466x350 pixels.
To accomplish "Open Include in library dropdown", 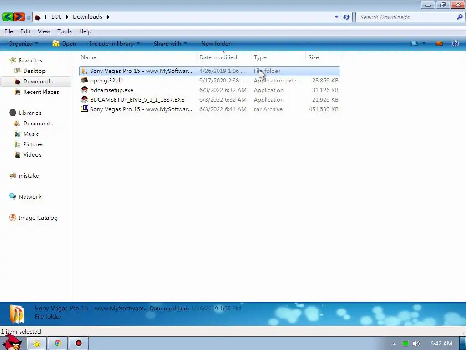I will (114, 43).
